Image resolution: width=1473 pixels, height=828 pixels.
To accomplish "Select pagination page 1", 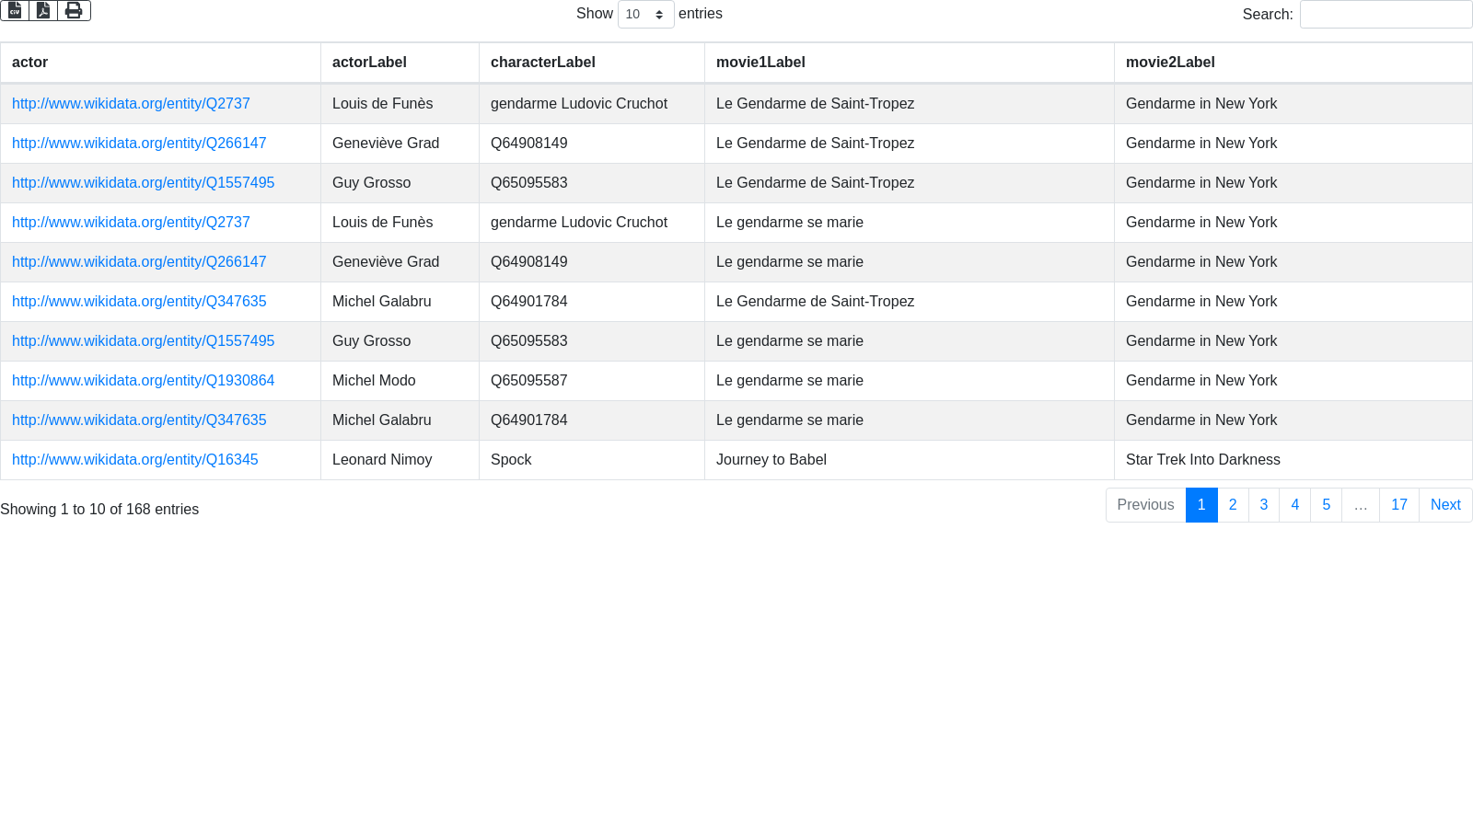I will [x=1201, y=505].
